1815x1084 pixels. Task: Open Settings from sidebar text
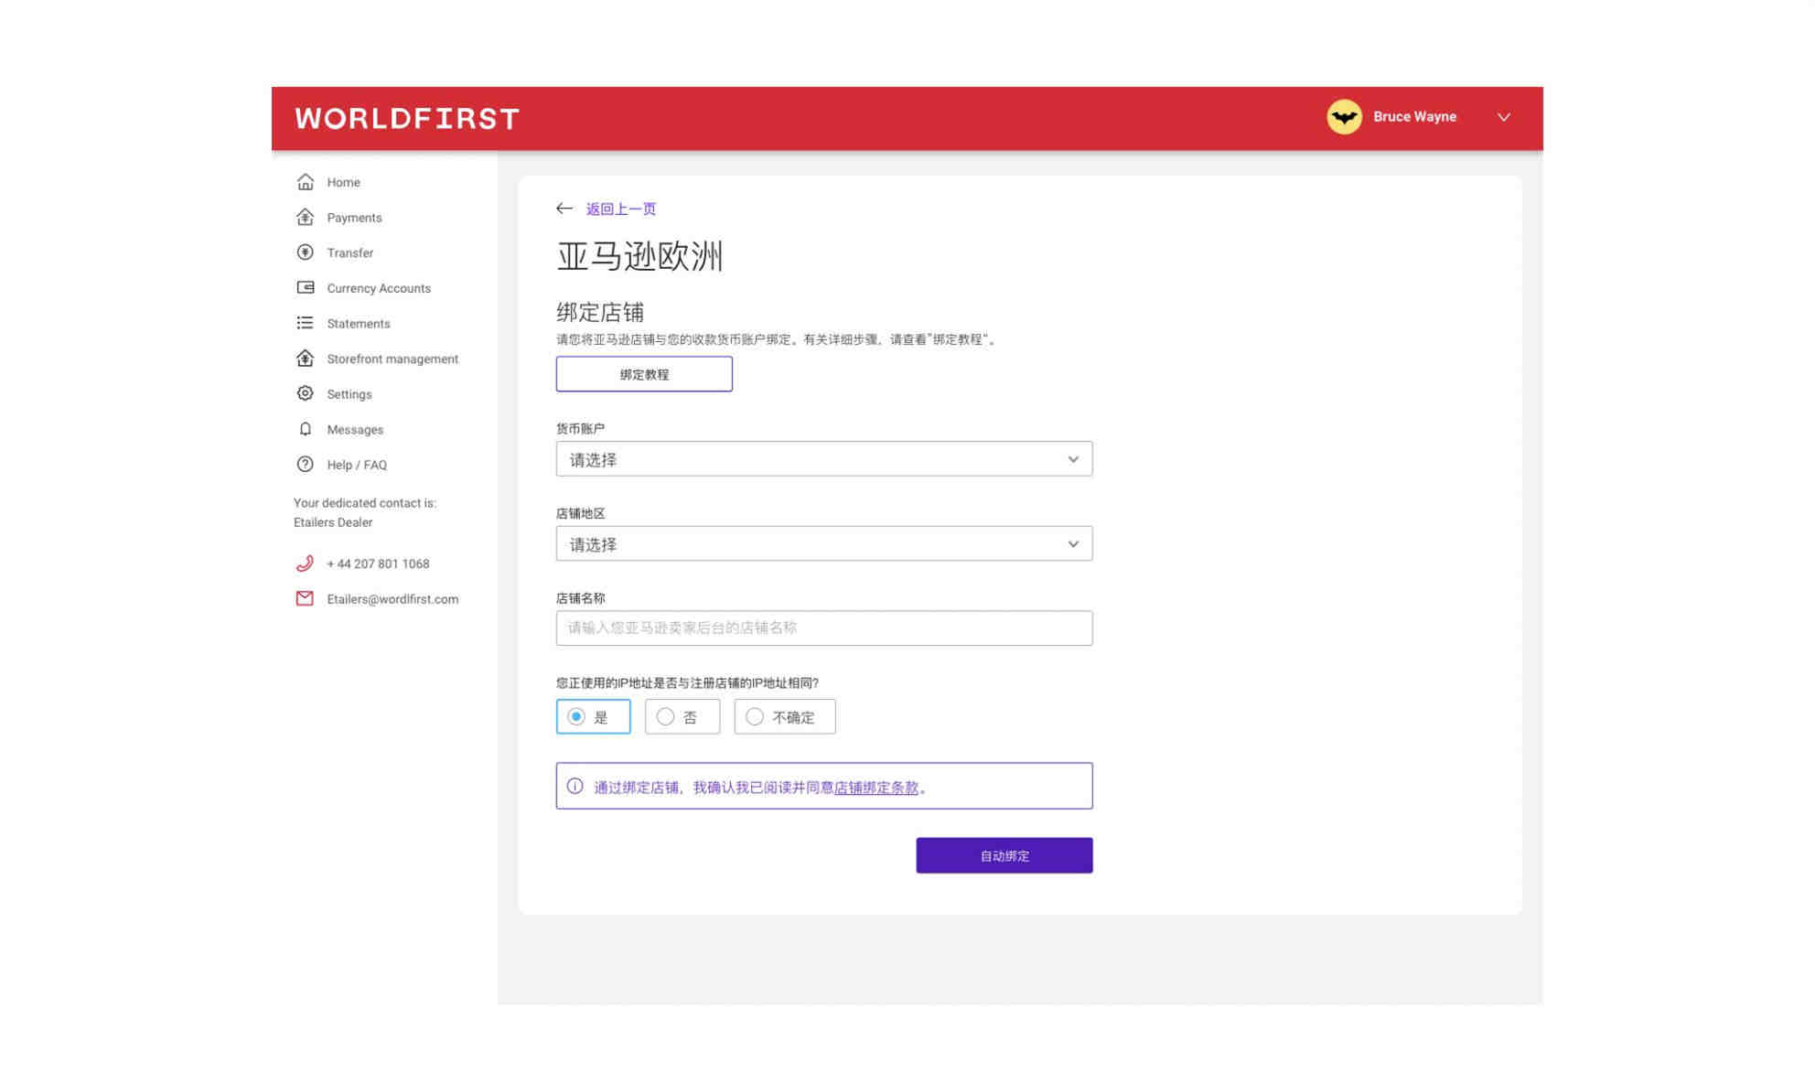pos(349,394)
